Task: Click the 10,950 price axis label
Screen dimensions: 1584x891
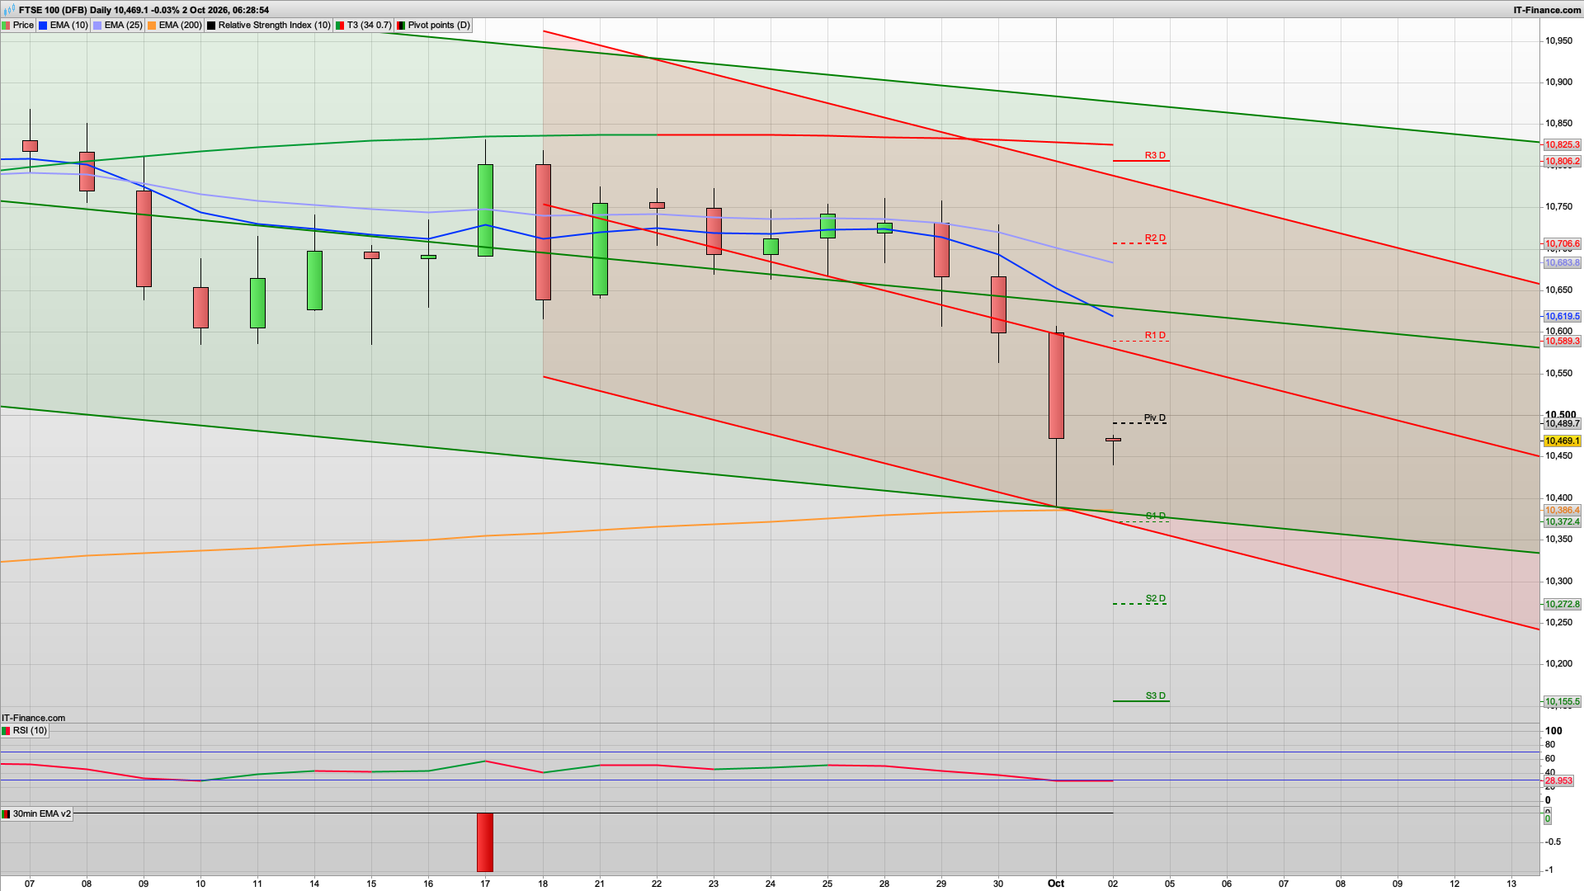Action: pos(1558,40)
